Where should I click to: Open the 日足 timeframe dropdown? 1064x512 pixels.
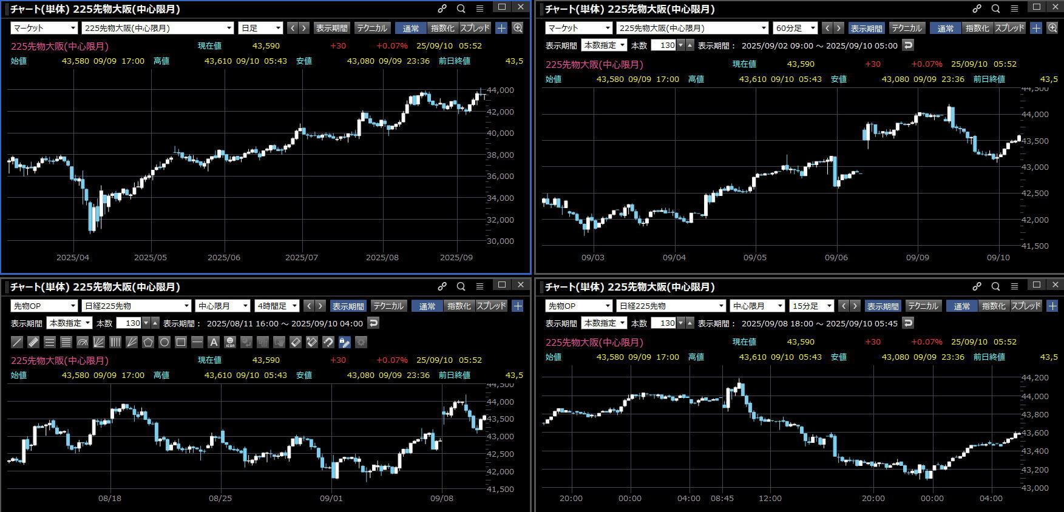click(x=260, y=28)
